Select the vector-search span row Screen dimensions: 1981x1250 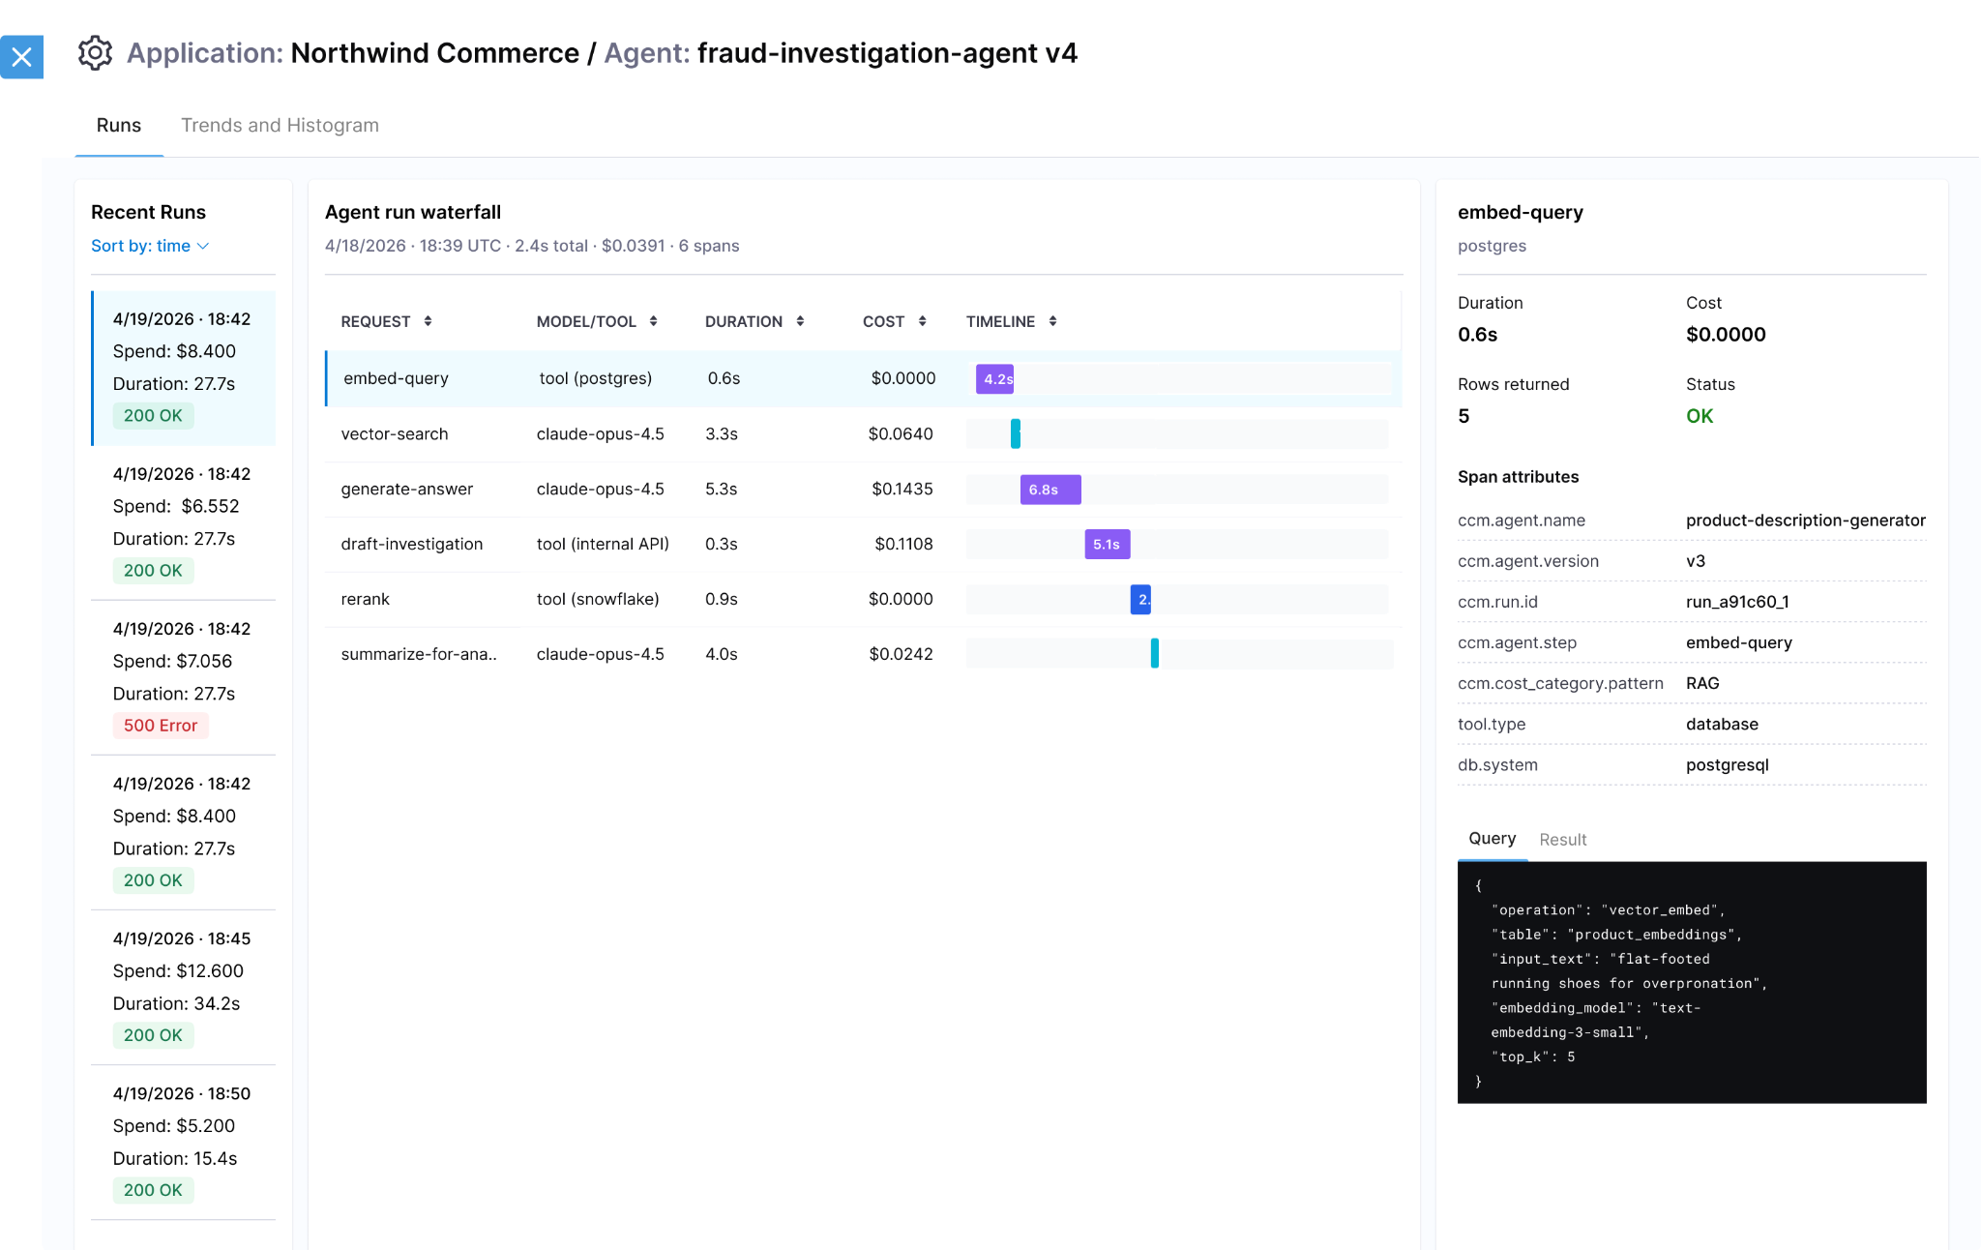tap(863, 434)
